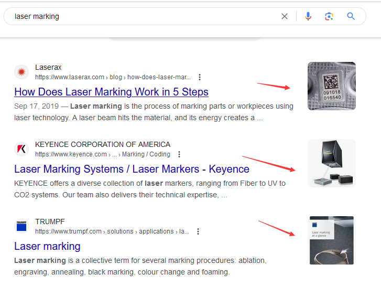Focus the "laser marking" search field
Viewport: 381px width, 285px height.
click(141, 16)
